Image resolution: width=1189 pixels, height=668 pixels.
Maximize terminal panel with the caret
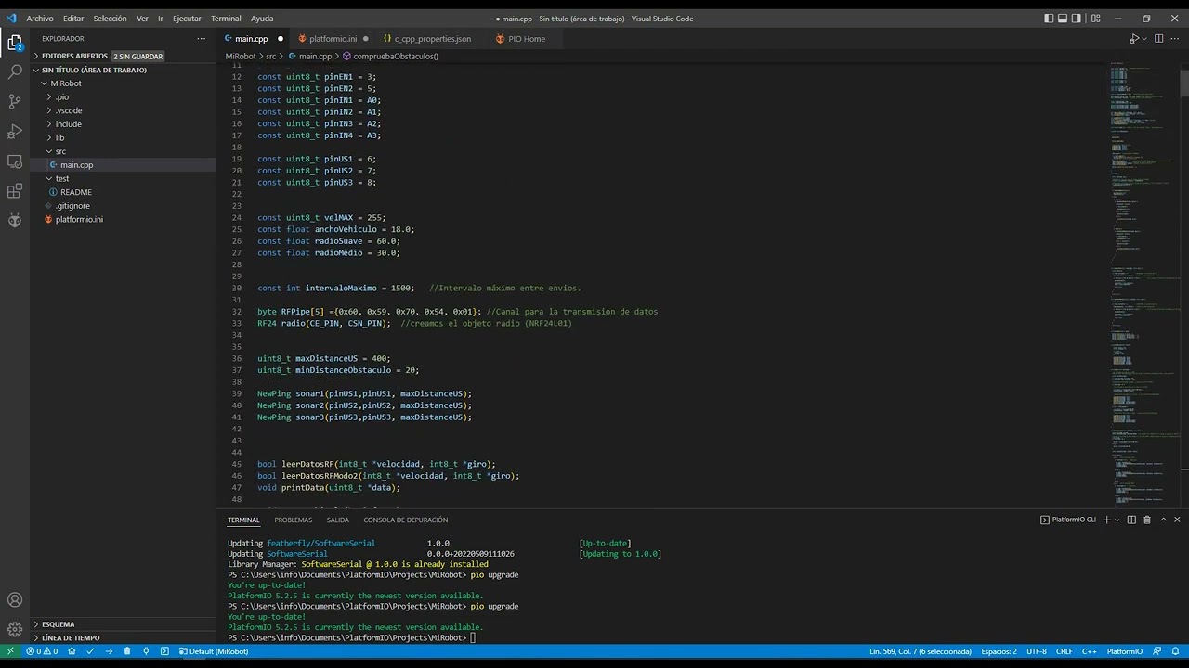tap(1164, 520)
